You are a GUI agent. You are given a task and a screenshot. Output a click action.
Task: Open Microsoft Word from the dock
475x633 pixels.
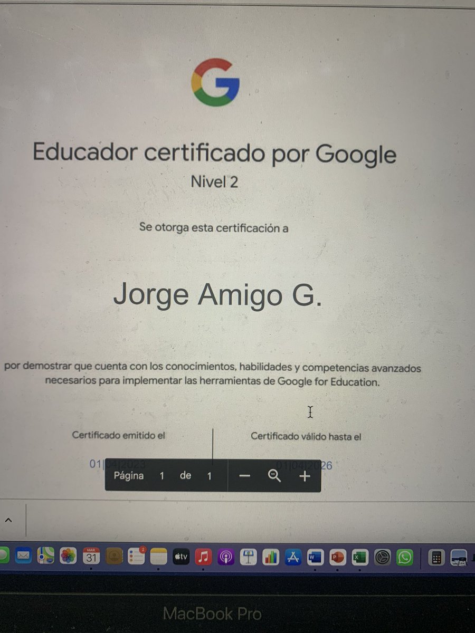[x=315, y=557]
